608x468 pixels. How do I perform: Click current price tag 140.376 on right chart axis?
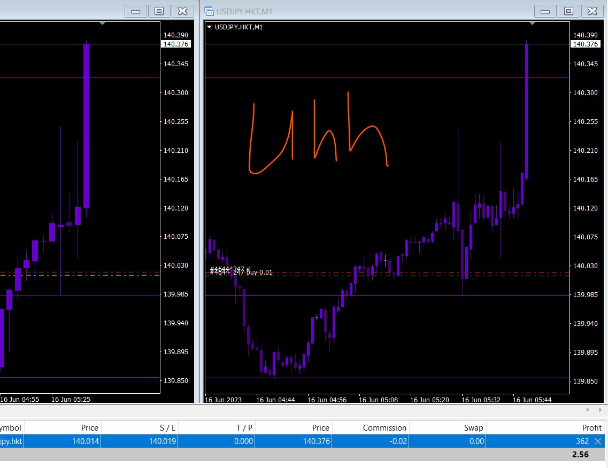[x=585, y=44]
